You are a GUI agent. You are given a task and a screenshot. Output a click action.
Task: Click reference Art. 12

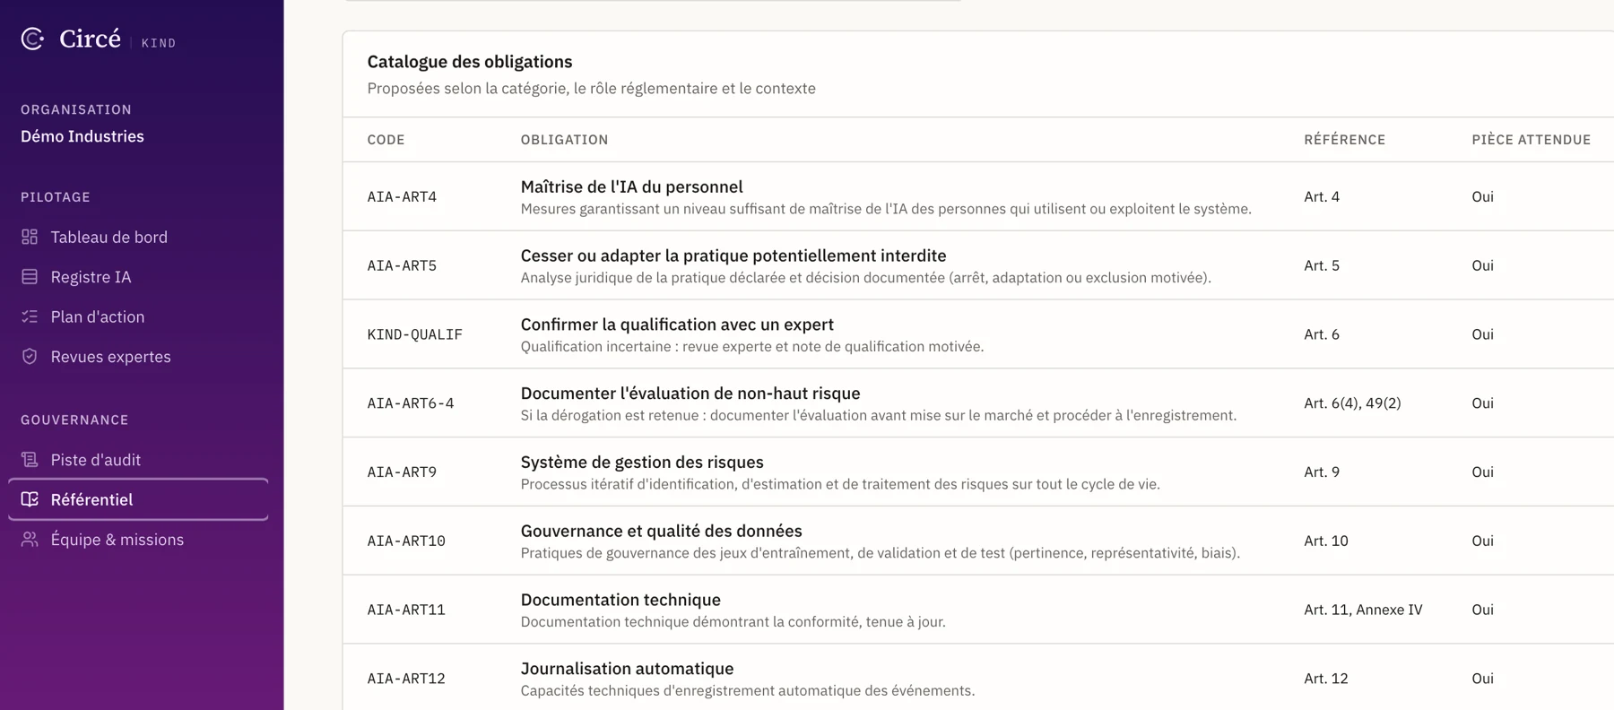(x=1325, y=679)
